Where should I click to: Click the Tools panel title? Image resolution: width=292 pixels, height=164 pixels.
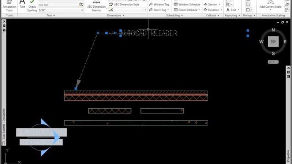[9, 15]
